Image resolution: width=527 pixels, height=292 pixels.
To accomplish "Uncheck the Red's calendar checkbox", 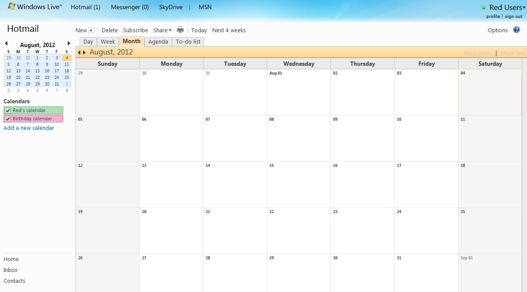I will point(8,111).
